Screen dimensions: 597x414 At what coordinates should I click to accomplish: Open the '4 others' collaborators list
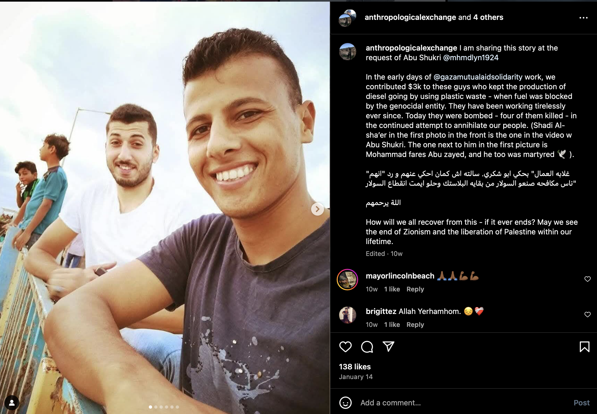click(x=488, y=17)
